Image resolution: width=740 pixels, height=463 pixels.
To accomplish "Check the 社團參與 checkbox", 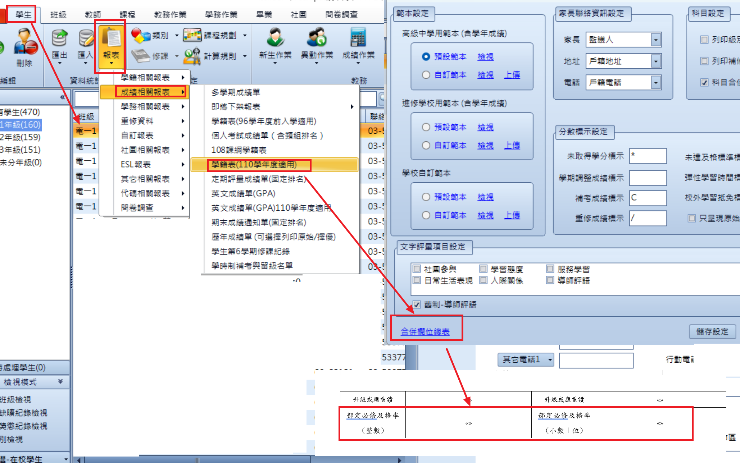I will [417, 269].
